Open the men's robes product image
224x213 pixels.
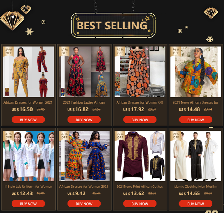(x=196, y=156)
